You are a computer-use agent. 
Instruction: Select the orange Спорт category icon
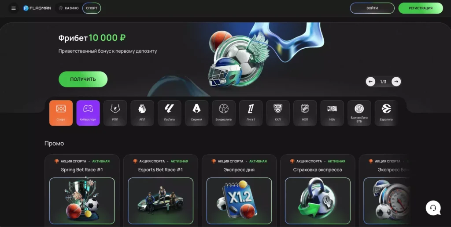61,113
